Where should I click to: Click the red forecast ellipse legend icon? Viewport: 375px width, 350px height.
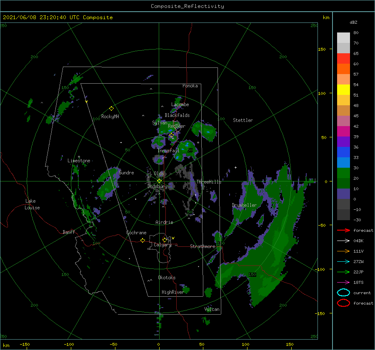343,303
